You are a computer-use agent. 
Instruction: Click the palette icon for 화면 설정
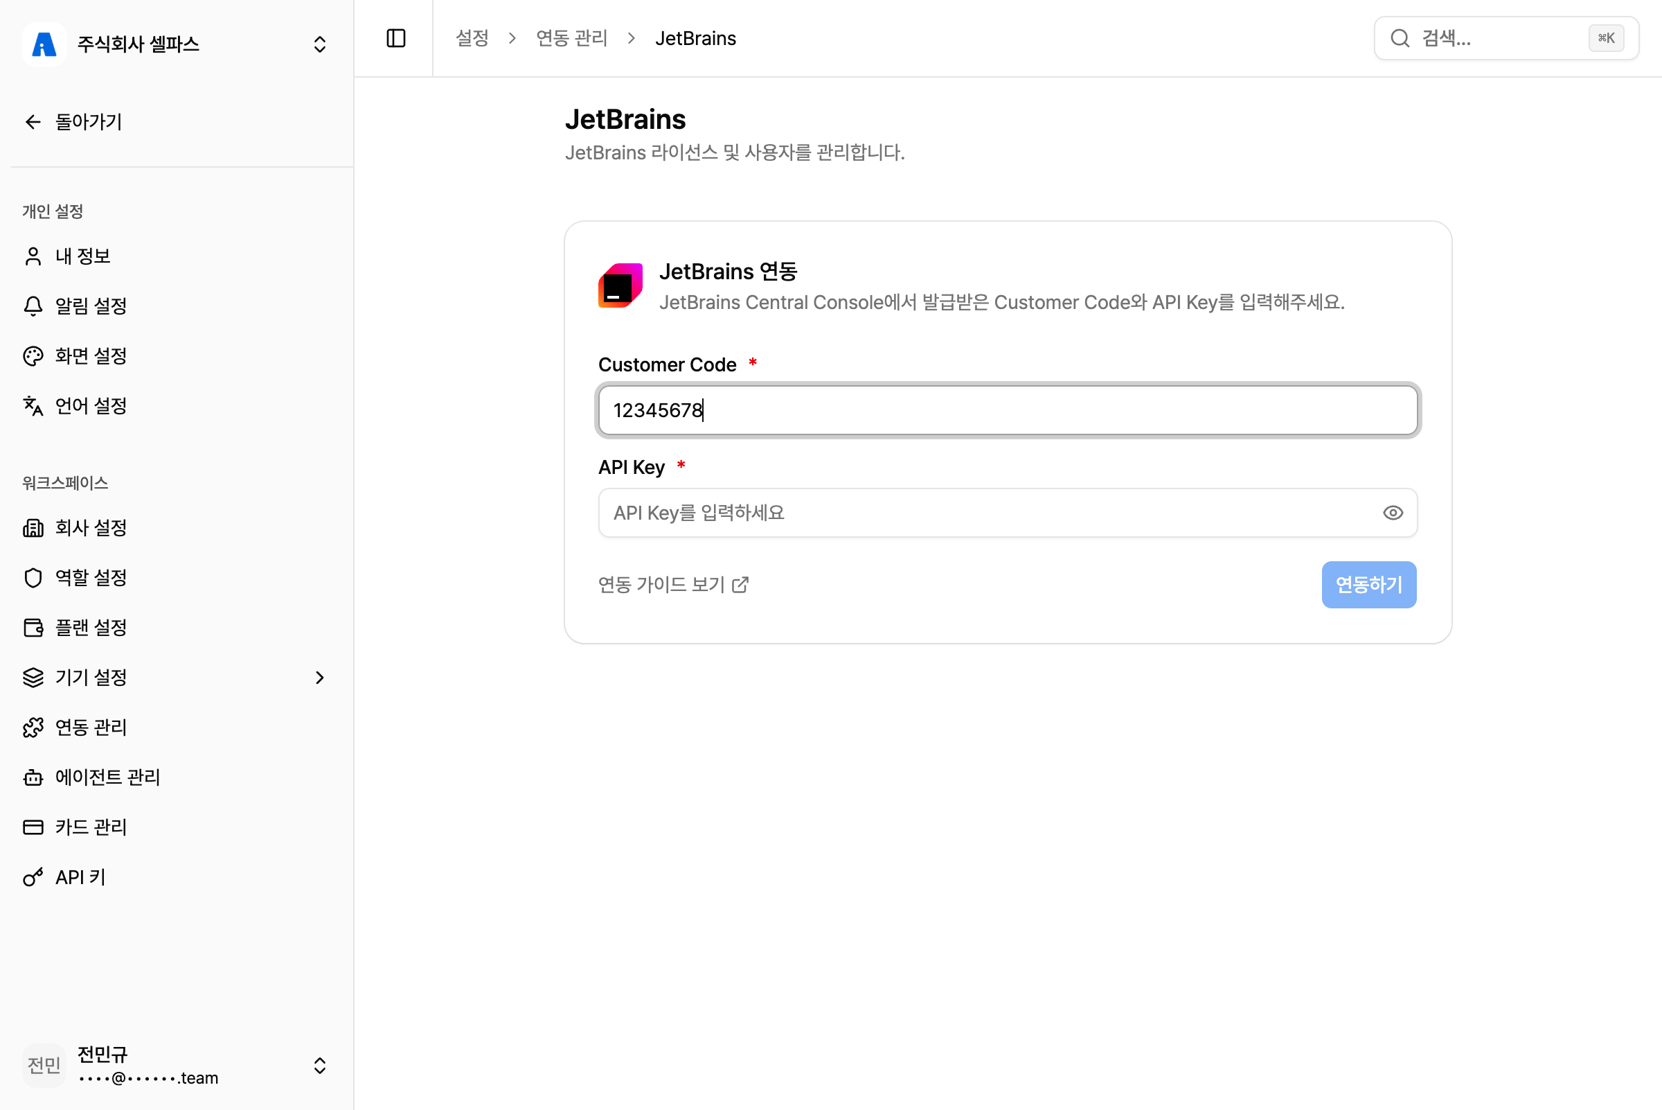point(33,356)
